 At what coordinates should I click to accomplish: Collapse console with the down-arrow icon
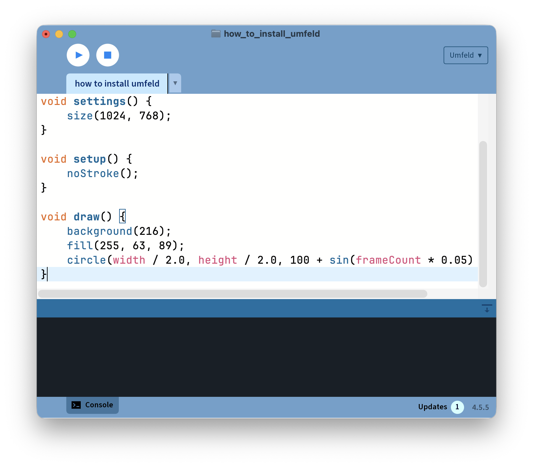pyautogui.click(x=487, y=308)
